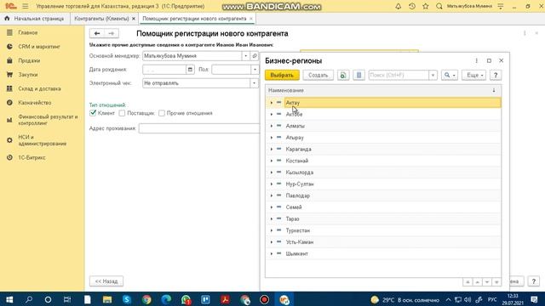Switch to Контрагенты (Клиенты) tab
The height and width of the screenshot is (306, 545).
(101, 19)
